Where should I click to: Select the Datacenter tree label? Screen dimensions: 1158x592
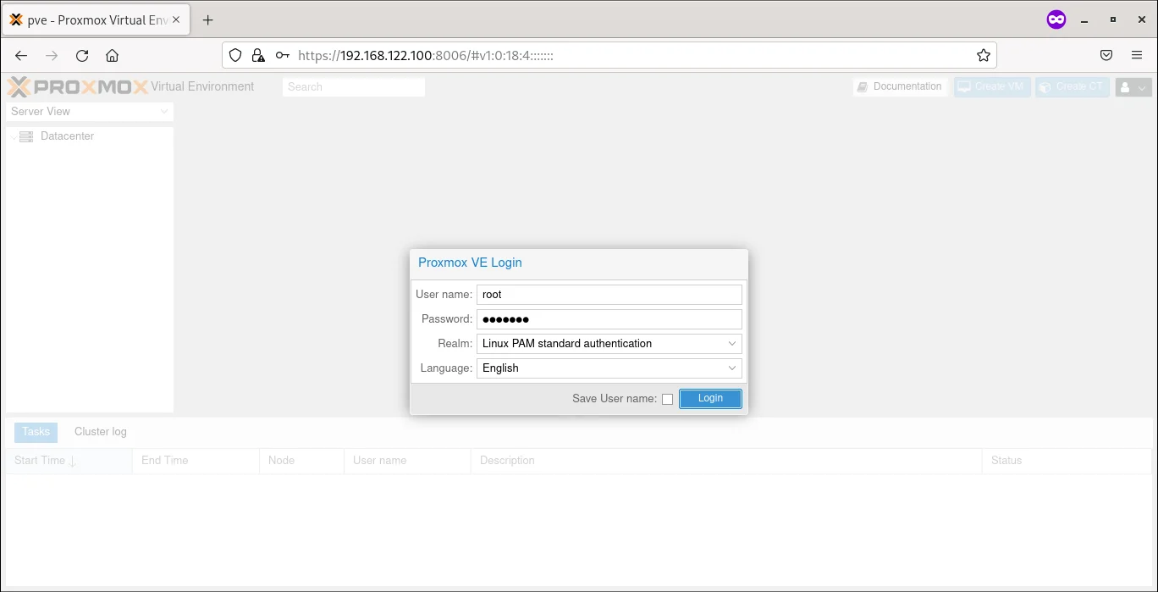pyautogui.click(x=67, y=136)
